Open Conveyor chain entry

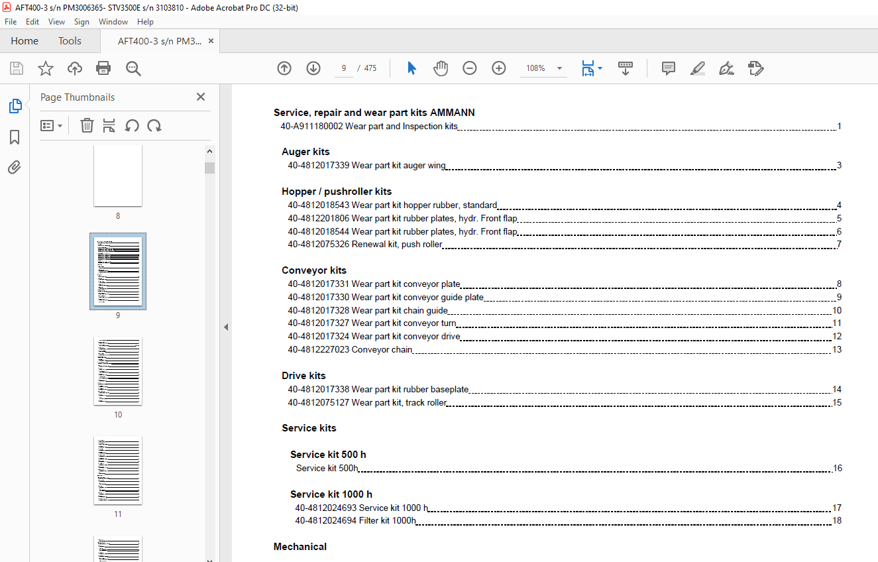coord(565,349)
